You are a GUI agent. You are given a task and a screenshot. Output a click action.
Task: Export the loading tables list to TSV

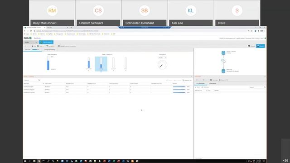point(187,81)
